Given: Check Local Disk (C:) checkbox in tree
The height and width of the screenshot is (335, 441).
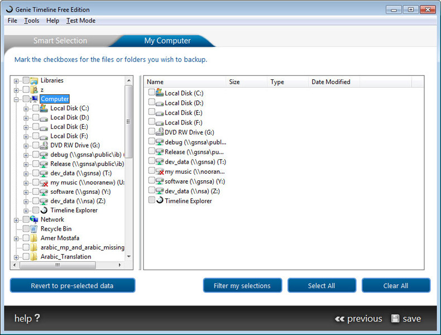Looking at the screenshot, I should click(36, 108).
